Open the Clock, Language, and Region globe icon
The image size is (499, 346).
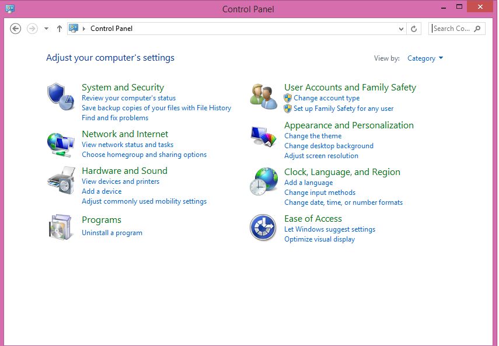point(263,181)
